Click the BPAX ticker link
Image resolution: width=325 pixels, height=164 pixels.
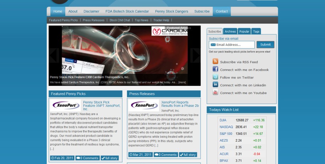[224, 161]
